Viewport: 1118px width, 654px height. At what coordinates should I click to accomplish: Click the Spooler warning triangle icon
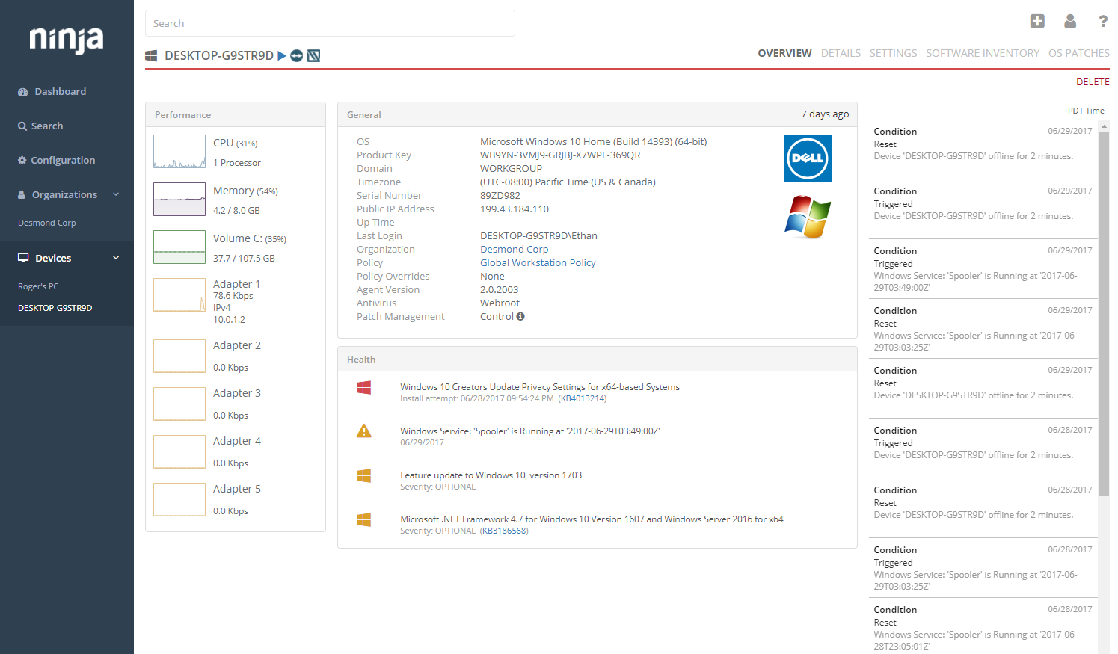point(364,431)
